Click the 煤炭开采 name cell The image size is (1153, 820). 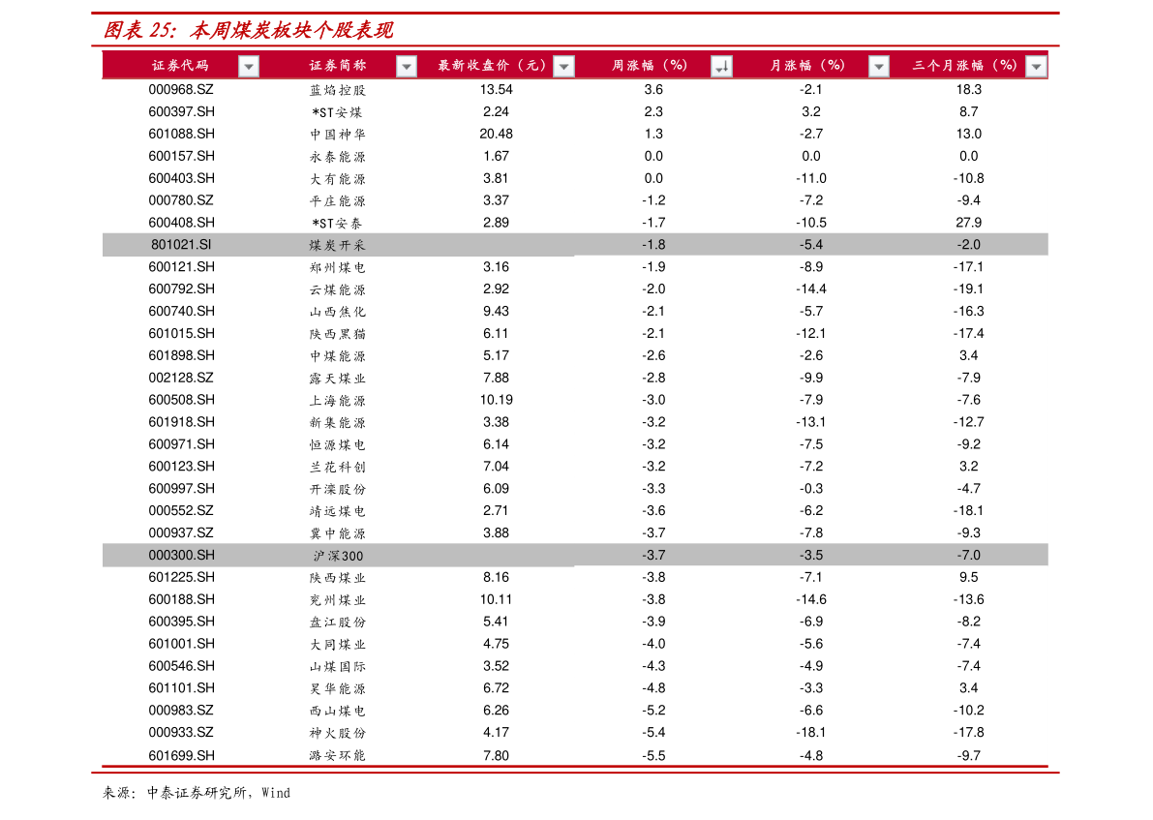(x=338, y=246)
